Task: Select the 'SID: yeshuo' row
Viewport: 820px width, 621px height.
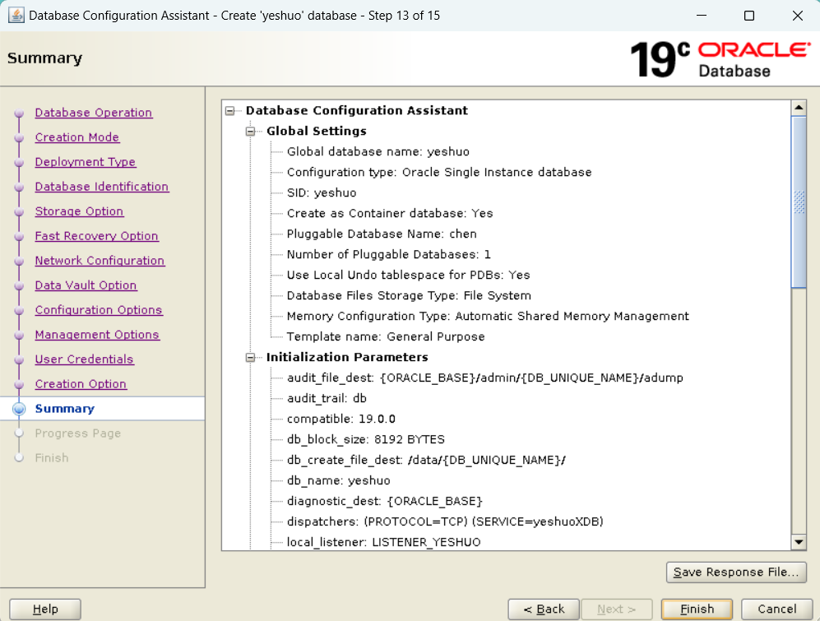Action: click(x=322, y=193)
